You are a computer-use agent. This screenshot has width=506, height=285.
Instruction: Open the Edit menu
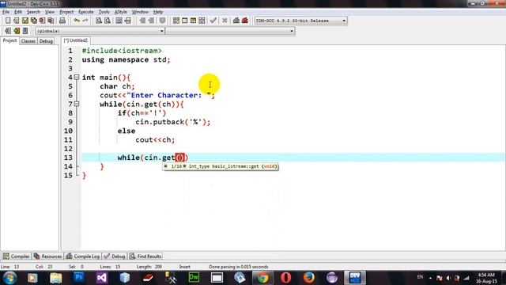18,12
